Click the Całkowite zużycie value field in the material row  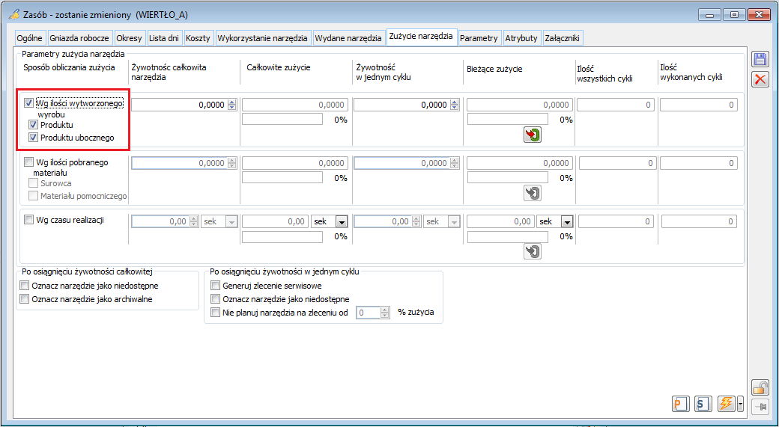[x=294, y=163]
